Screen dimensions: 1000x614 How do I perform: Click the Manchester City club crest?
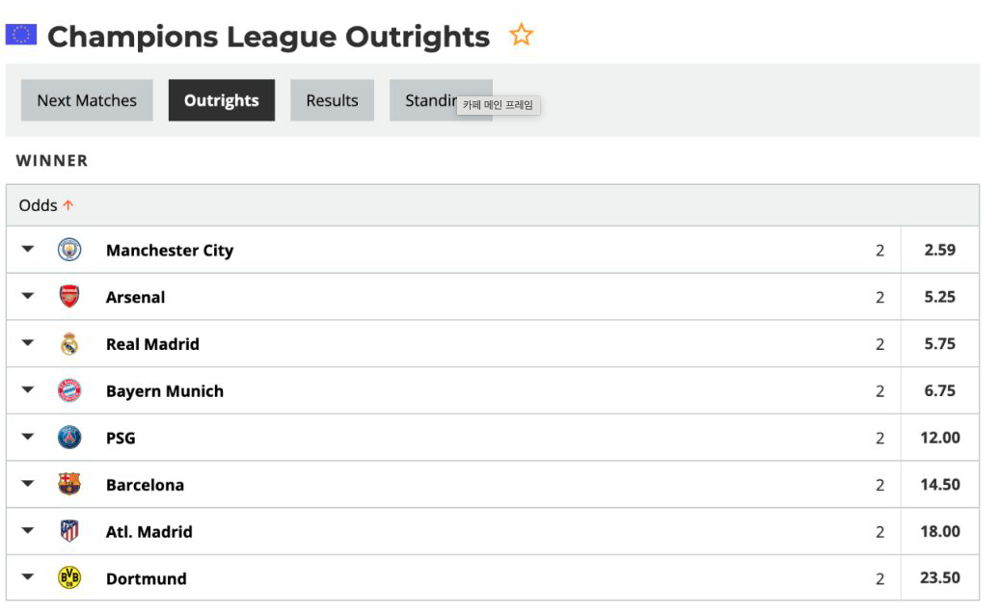[x=69, y=251]
